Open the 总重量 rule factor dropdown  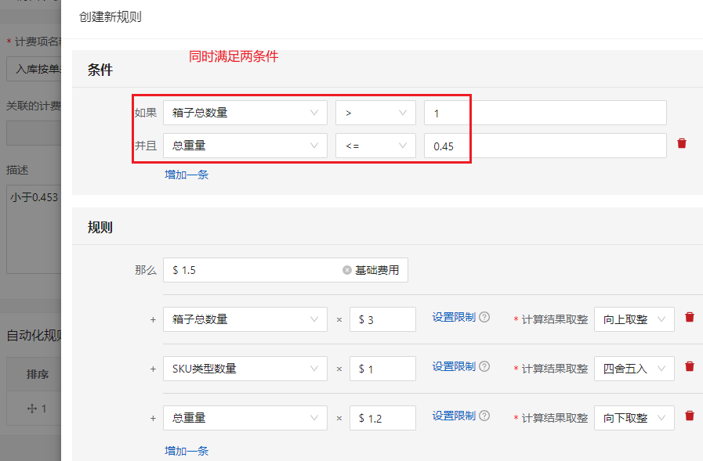tap(245, 418)
